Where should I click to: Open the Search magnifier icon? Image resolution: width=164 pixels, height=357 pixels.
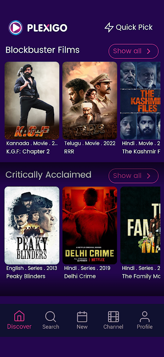51,316
